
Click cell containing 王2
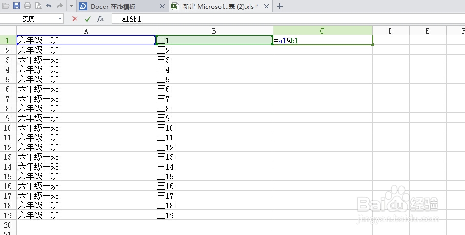pos(214,50)
